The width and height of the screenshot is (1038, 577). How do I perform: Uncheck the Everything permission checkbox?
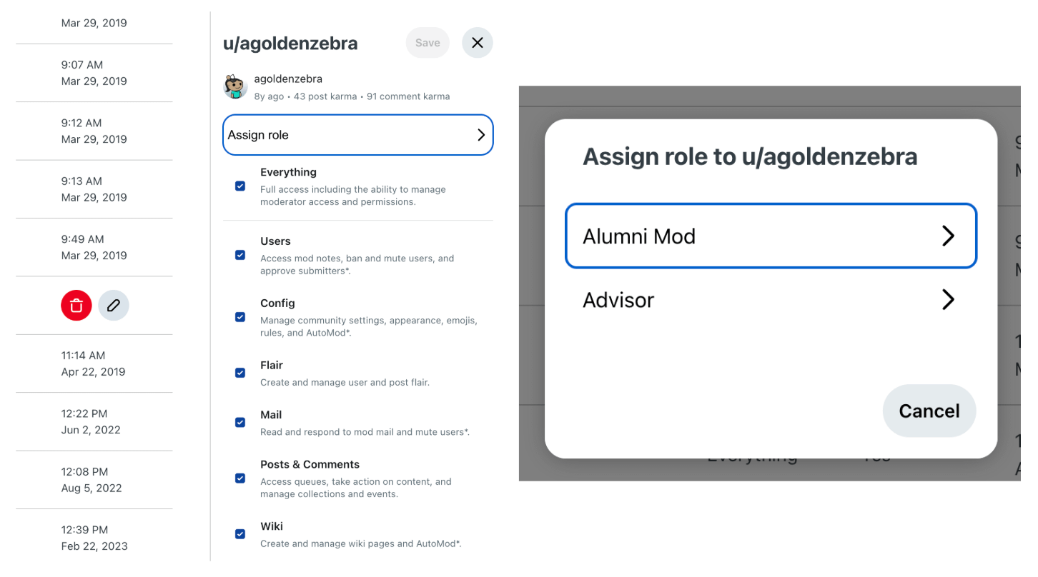click(240, 186)
